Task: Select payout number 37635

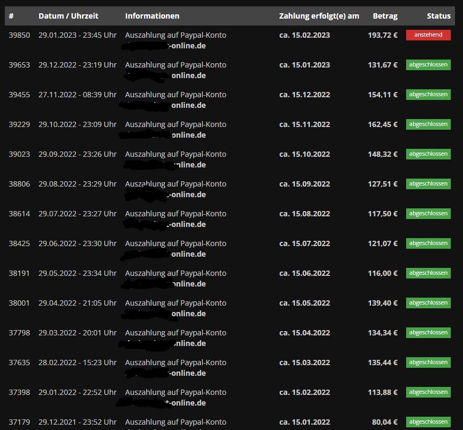Action: coord(19,362)
